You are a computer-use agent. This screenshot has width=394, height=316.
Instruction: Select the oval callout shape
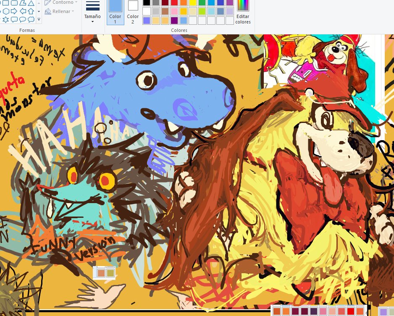point(23,19)
